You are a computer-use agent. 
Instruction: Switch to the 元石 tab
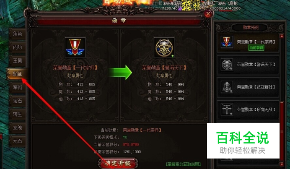coord(17,141)
